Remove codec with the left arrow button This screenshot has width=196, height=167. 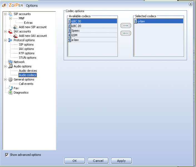[126, 33]
